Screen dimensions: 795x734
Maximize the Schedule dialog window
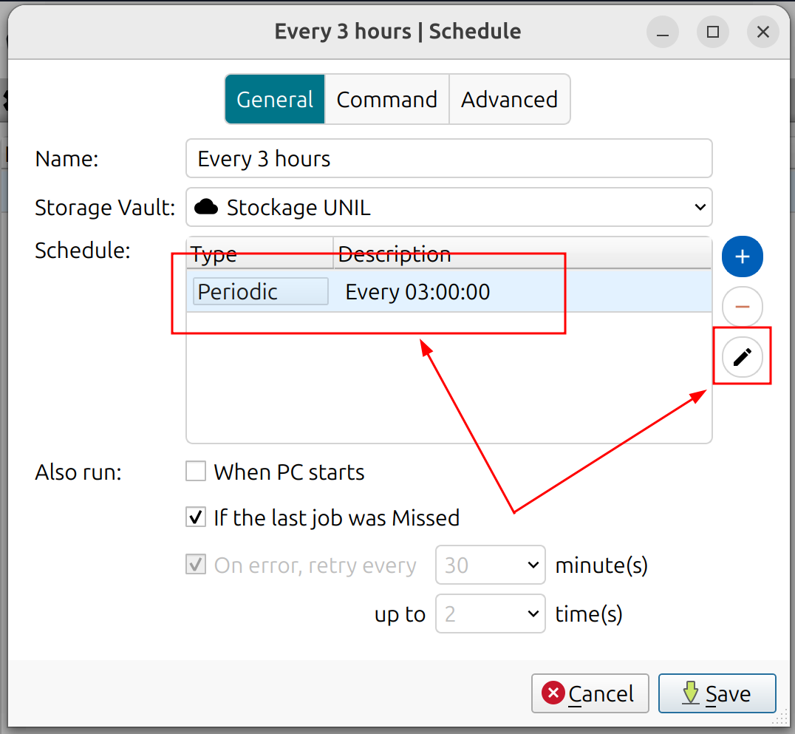point(713,32)
